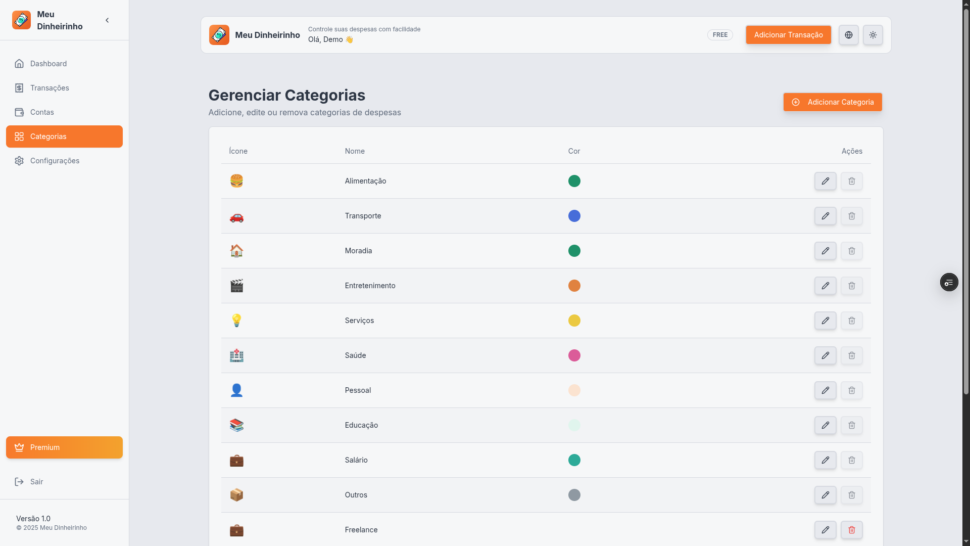Click the Adicionar Transação button

(788, 35)
